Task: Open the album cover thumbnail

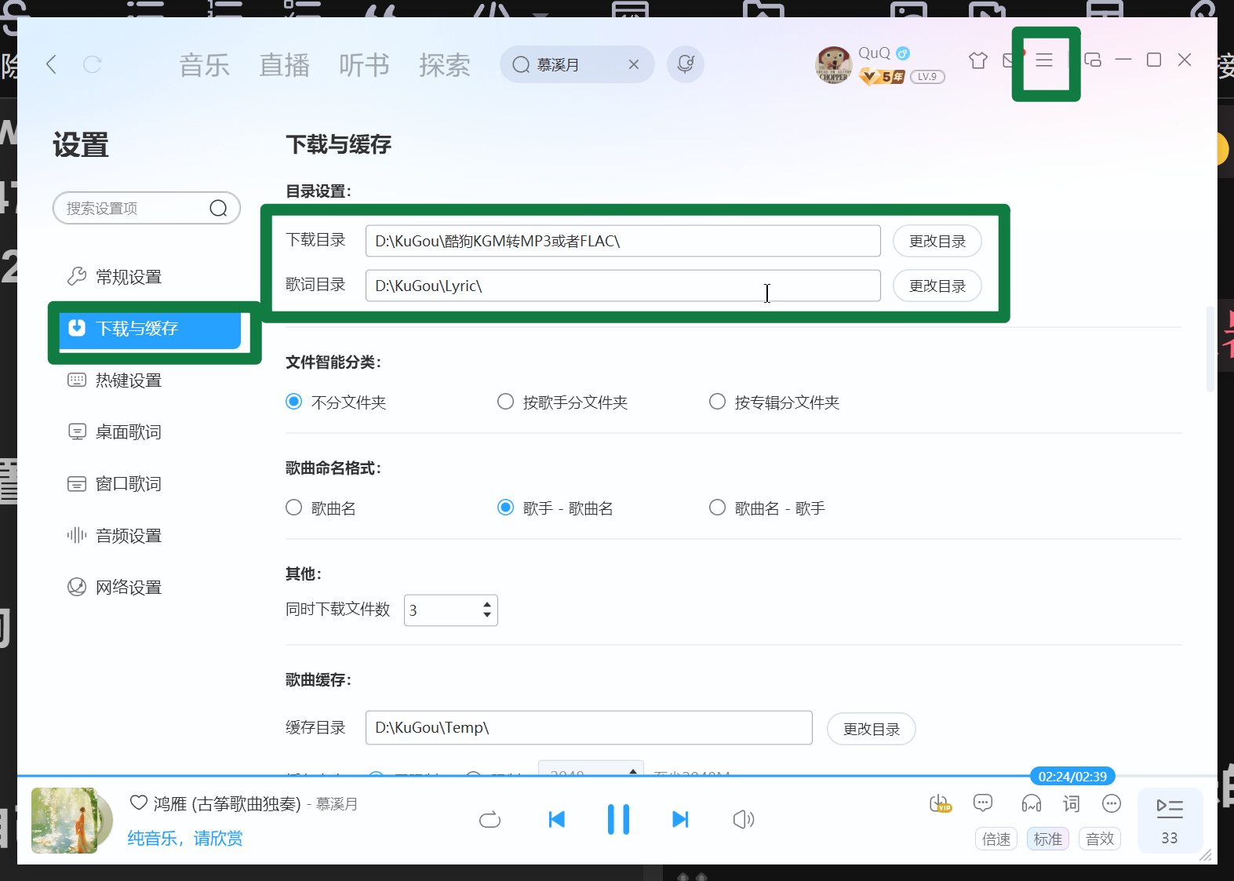Action: tap(64, 821)
